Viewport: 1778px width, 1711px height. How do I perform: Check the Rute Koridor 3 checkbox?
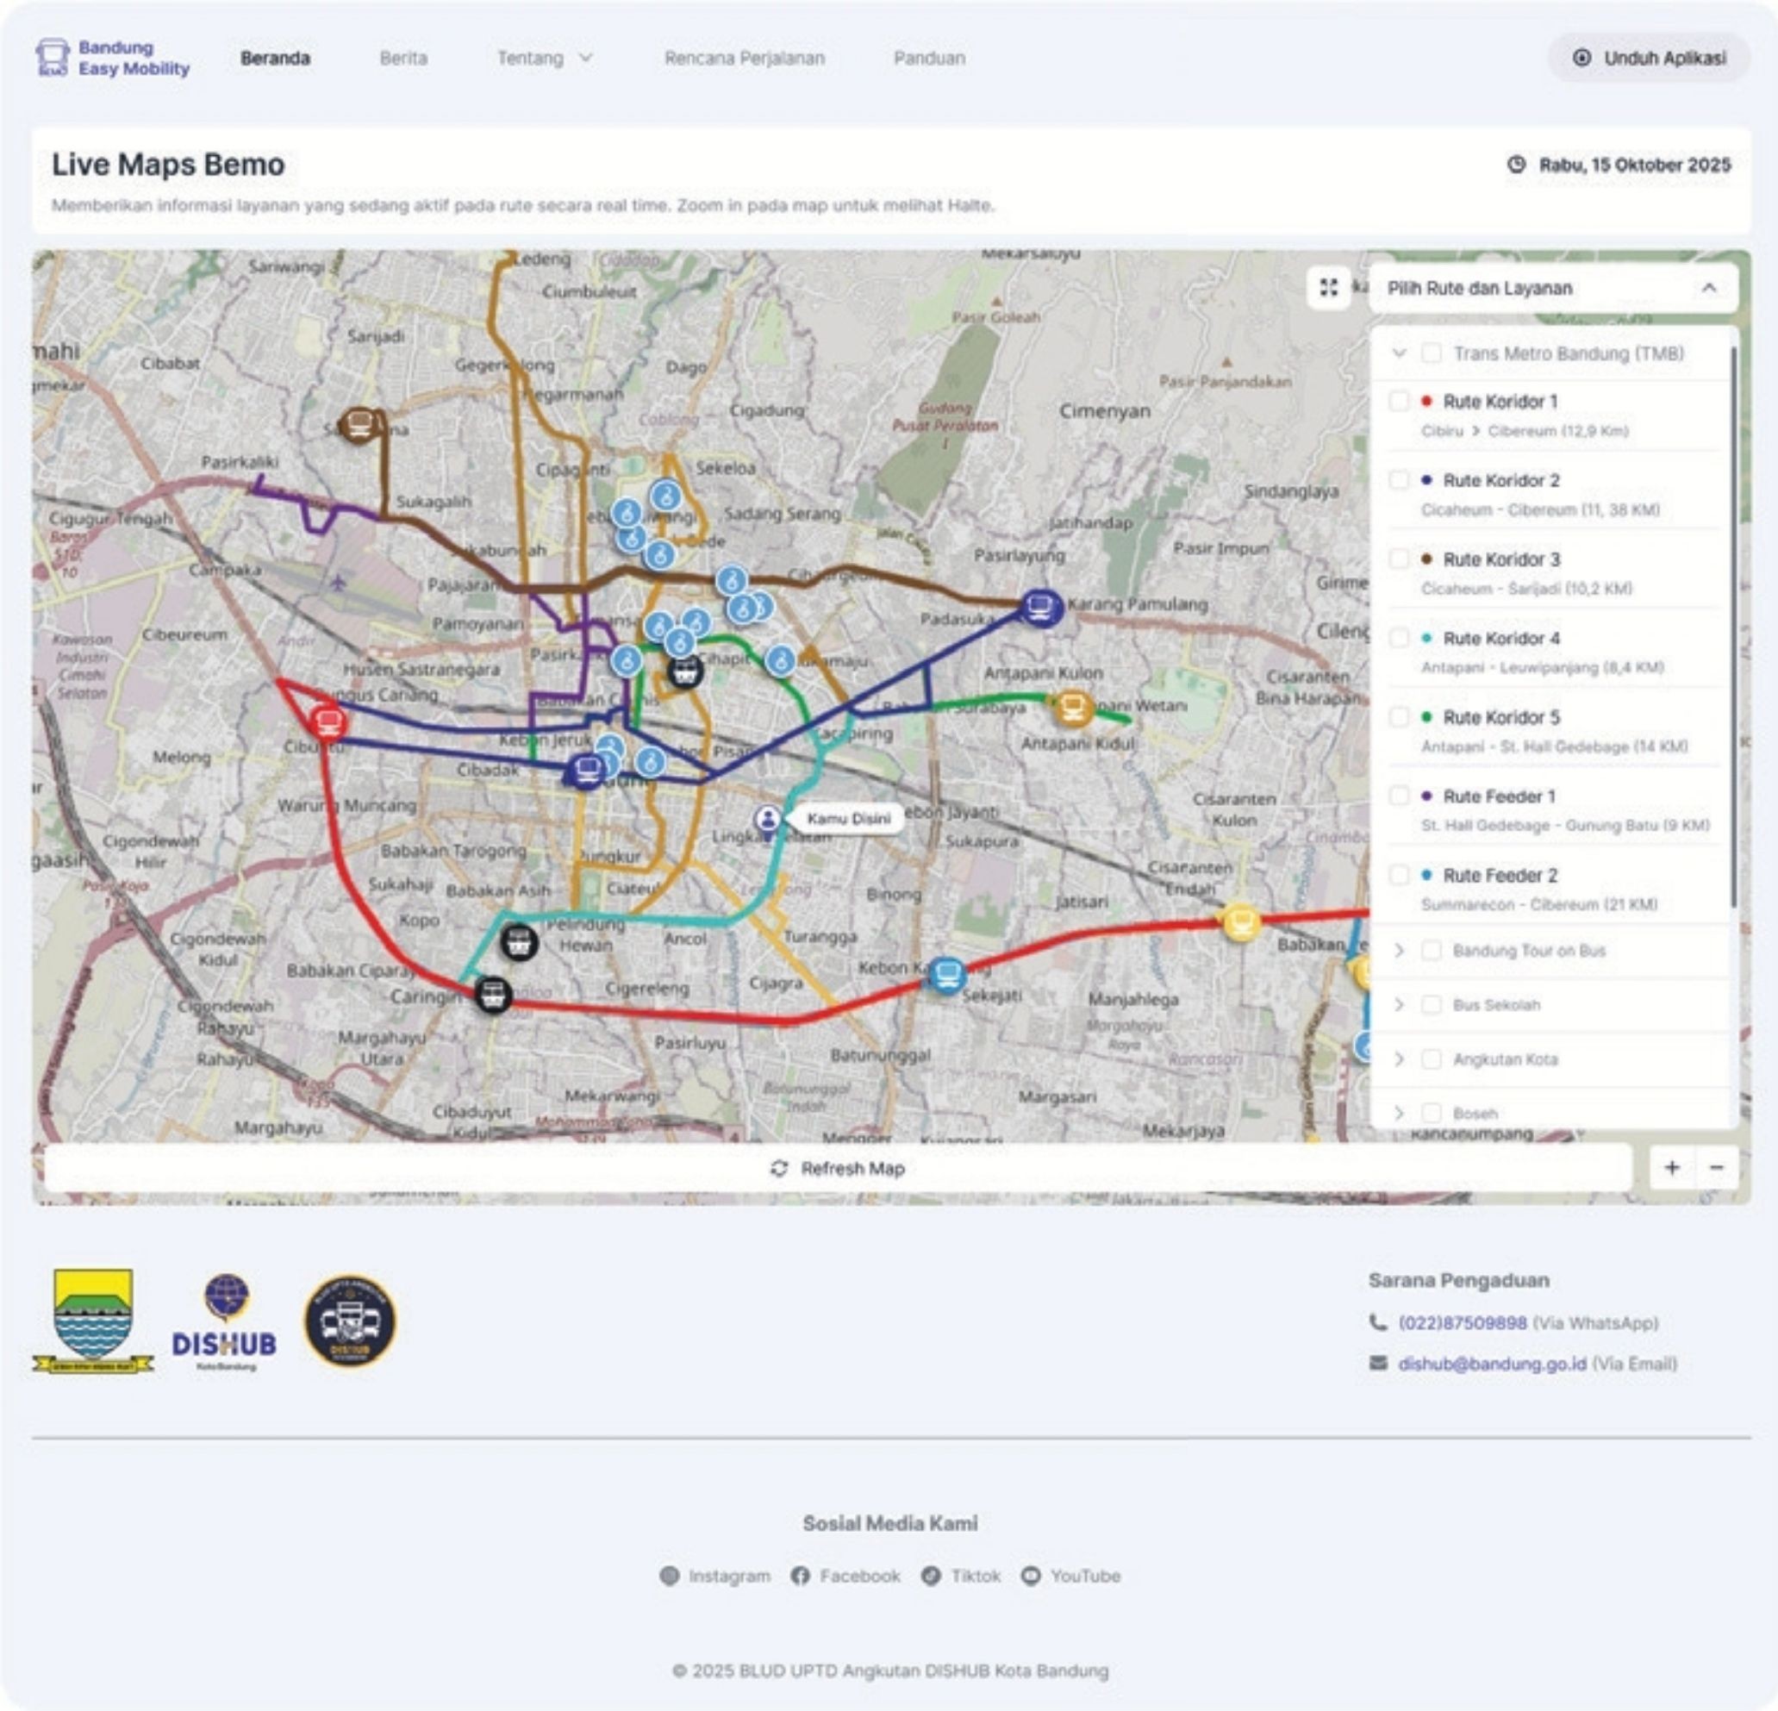point(1399,559)
